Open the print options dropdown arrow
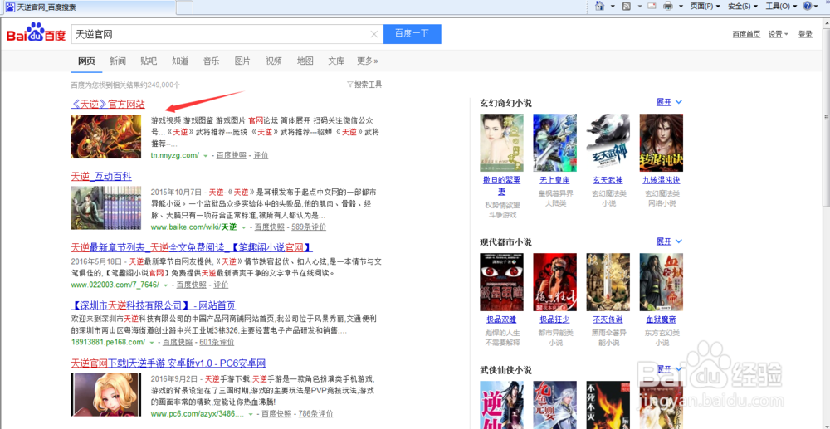This screenshot has width=830, height=429. click(x=681, y=7)
